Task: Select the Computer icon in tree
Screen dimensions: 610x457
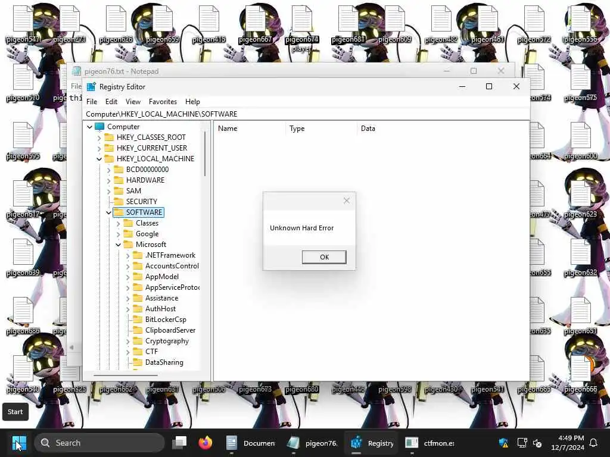Action: click(x=99, y=127)
